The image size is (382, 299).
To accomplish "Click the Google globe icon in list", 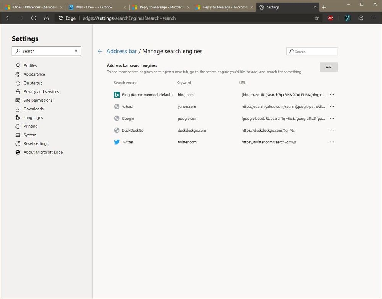I will click(117, 119).
